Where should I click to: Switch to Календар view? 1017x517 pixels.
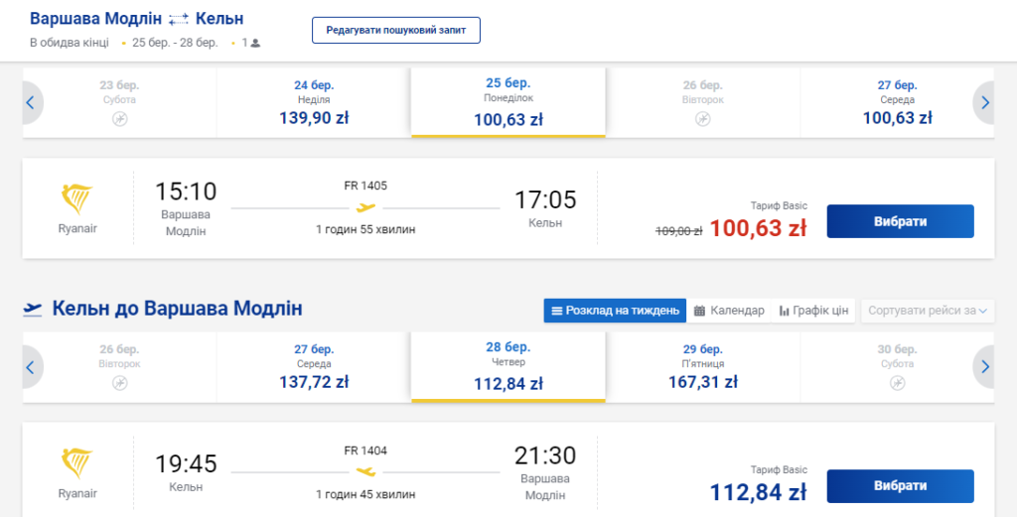click(729, 311)
